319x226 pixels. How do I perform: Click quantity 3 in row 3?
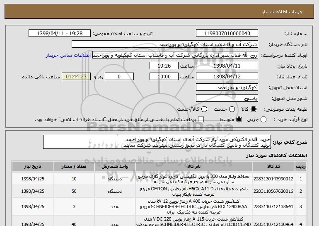click(x=74, y=207)
